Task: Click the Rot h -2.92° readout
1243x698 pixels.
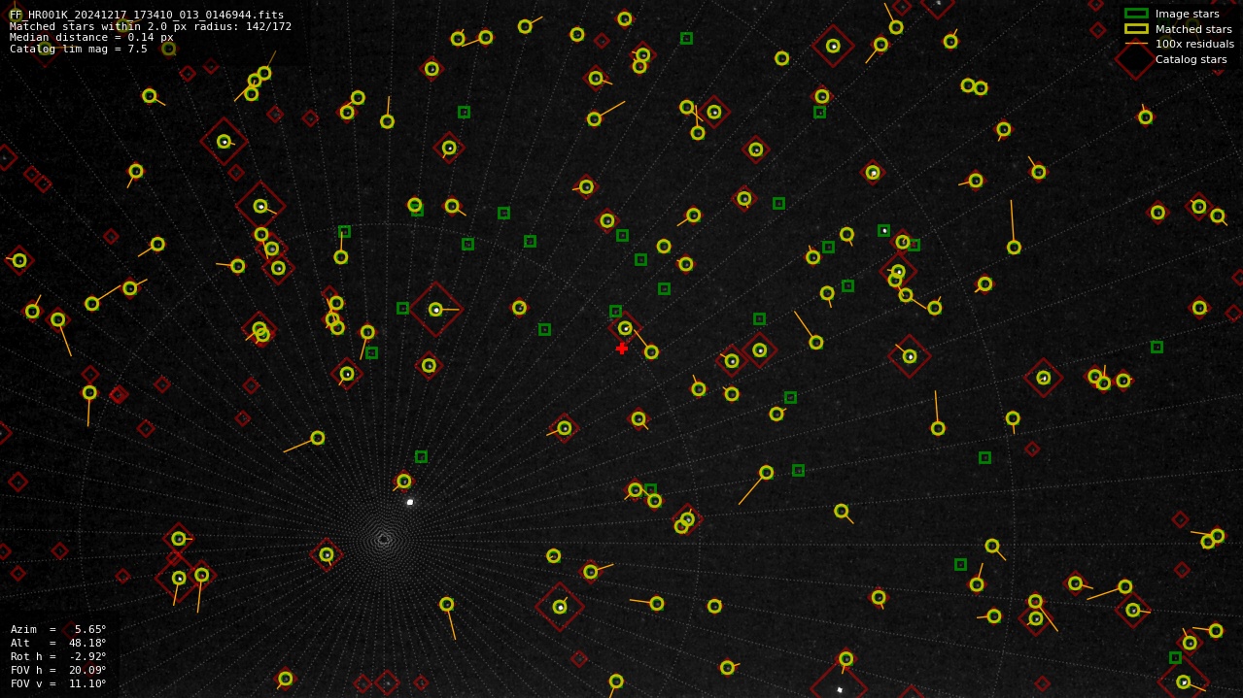Action: click(x=58, y=656)
